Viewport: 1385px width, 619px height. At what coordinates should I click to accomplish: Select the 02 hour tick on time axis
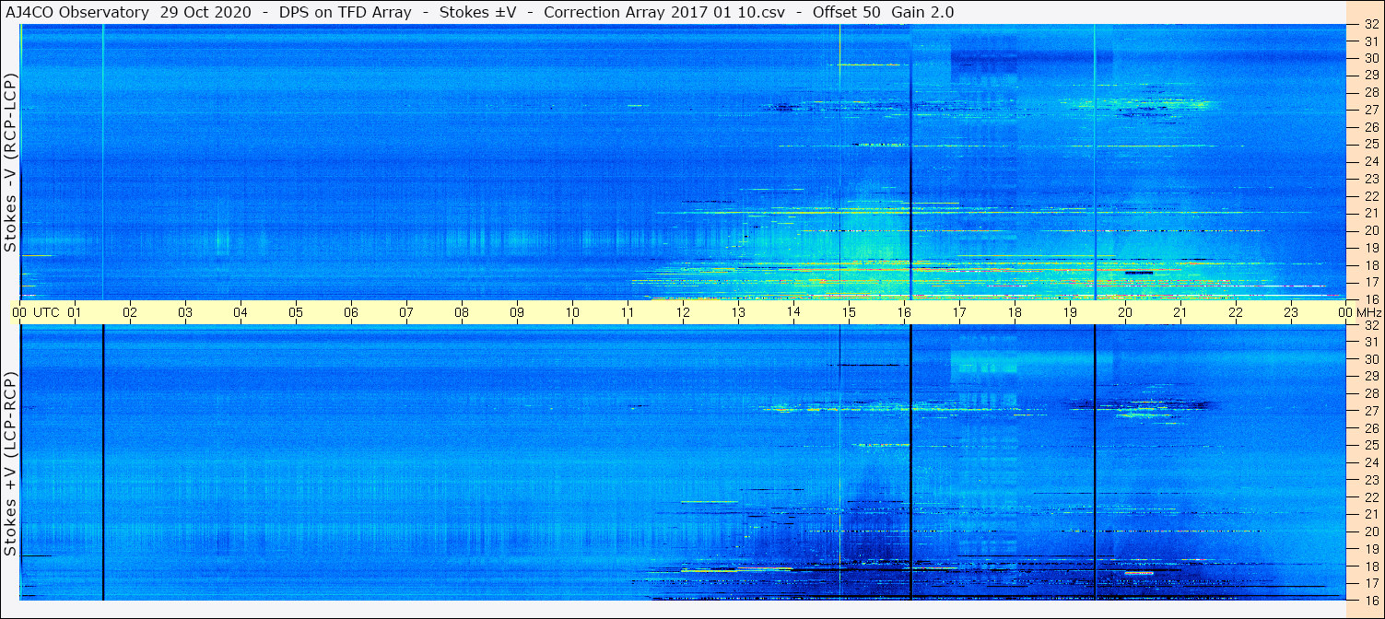coord(130,312)
